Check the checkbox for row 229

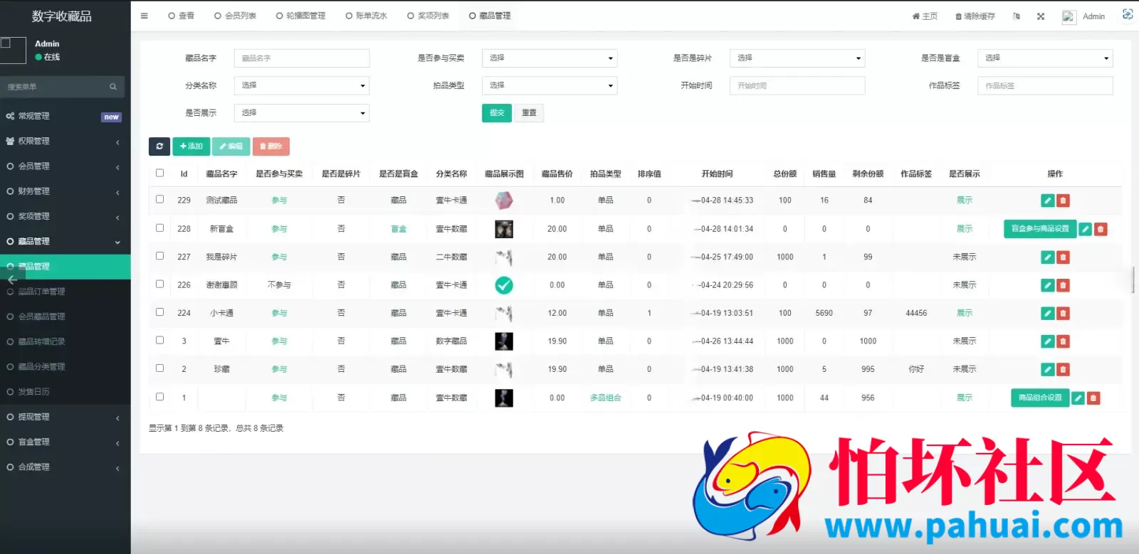pyautogui.click(x=159, y=199)
